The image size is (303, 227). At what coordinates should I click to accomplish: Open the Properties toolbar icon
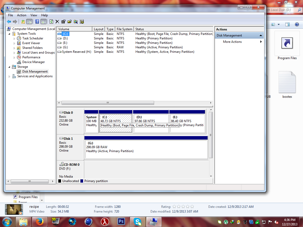[x=63, y=22]
